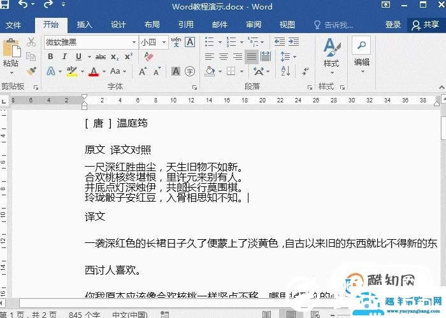The image size is (446, 318).
Task: Undo last action
Action: pos(24,4)
